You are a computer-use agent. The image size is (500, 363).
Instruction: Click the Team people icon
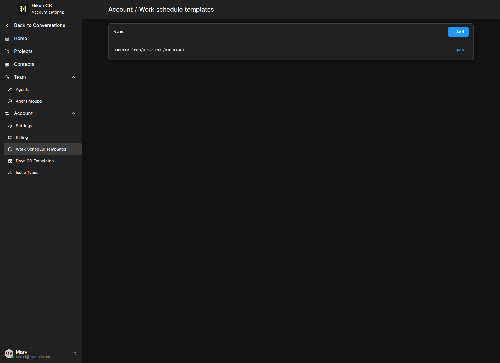coord(7,77)
